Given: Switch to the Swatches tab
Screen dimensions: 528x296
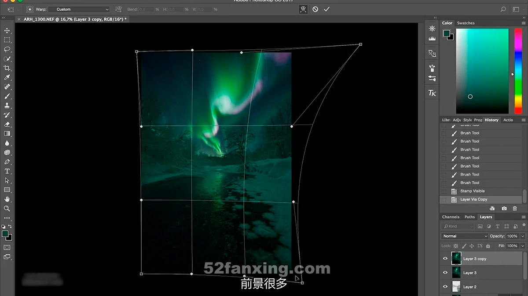Looking at the screenshot, I should pos(466,23).
